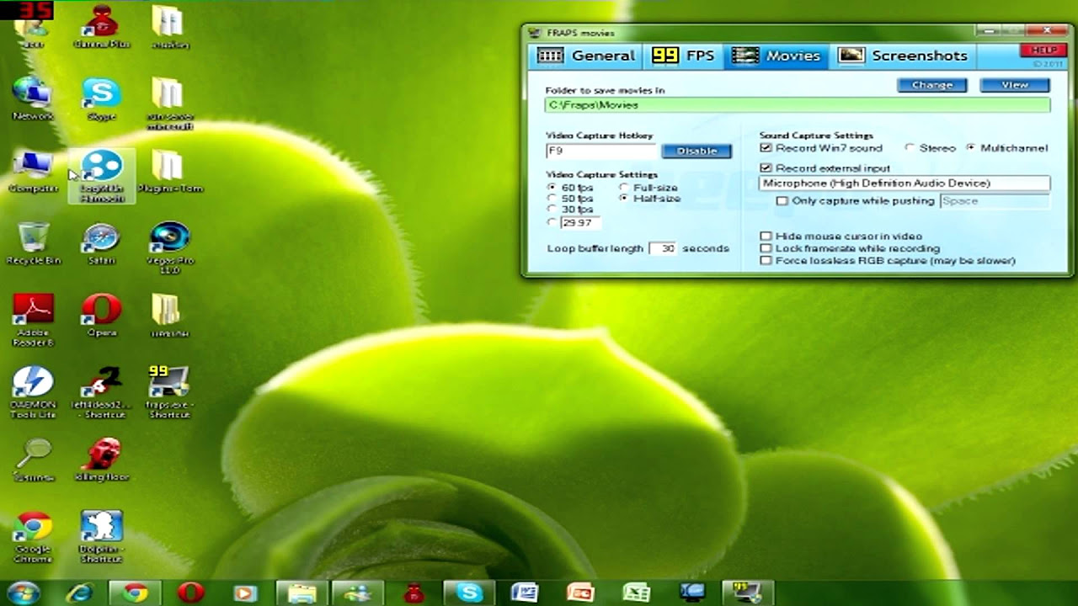The height and width of the screenshot is (606, 1078).
Task: Open Internet Explorer from the taskbar
Action: (81, 593)
